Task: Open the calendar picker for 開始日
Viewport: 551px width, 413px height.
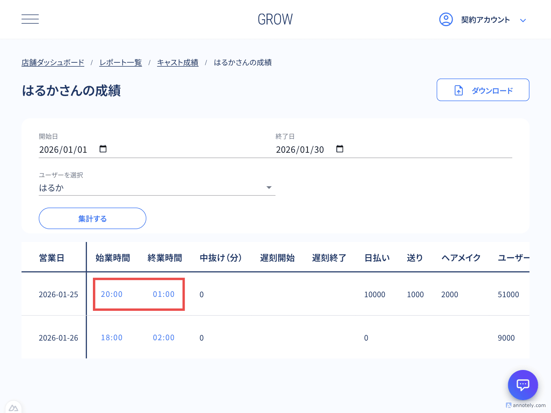Action: click(103, 149)
